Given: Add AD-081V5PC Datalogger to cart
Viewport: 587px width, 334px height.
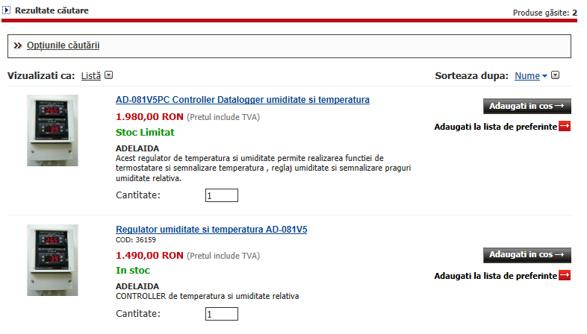Looking at the screenshot, I should pos(527,106).
